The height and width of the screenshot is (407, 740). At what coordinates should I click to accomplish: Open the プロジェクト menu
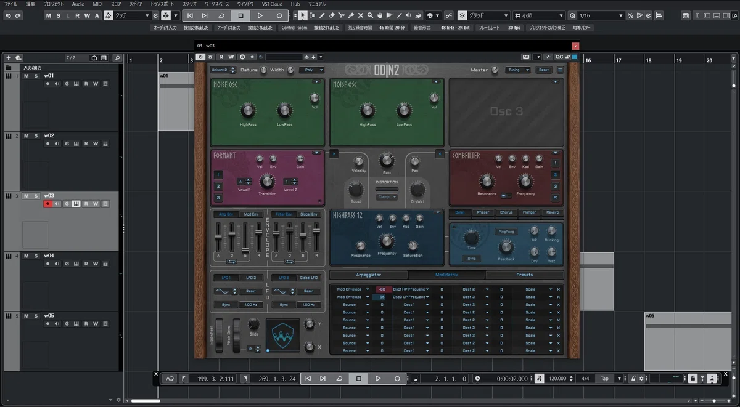pos(54,4)
